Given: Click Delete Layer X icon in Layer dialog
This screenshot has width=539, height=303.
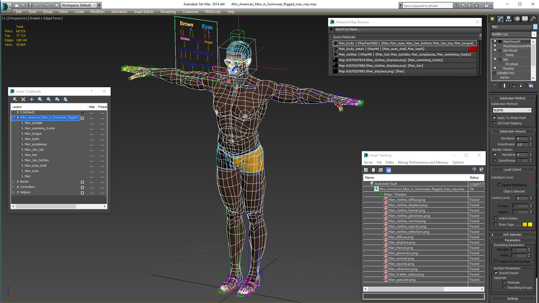Looking at the screenshot, I should tap(23, 99).
